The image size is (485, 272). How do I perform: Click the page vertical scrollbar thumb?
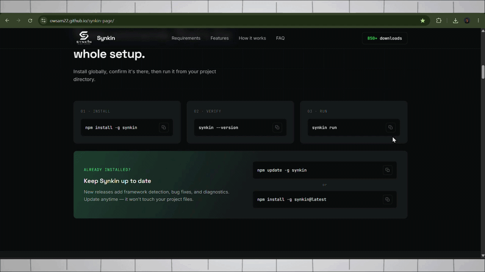483,72
